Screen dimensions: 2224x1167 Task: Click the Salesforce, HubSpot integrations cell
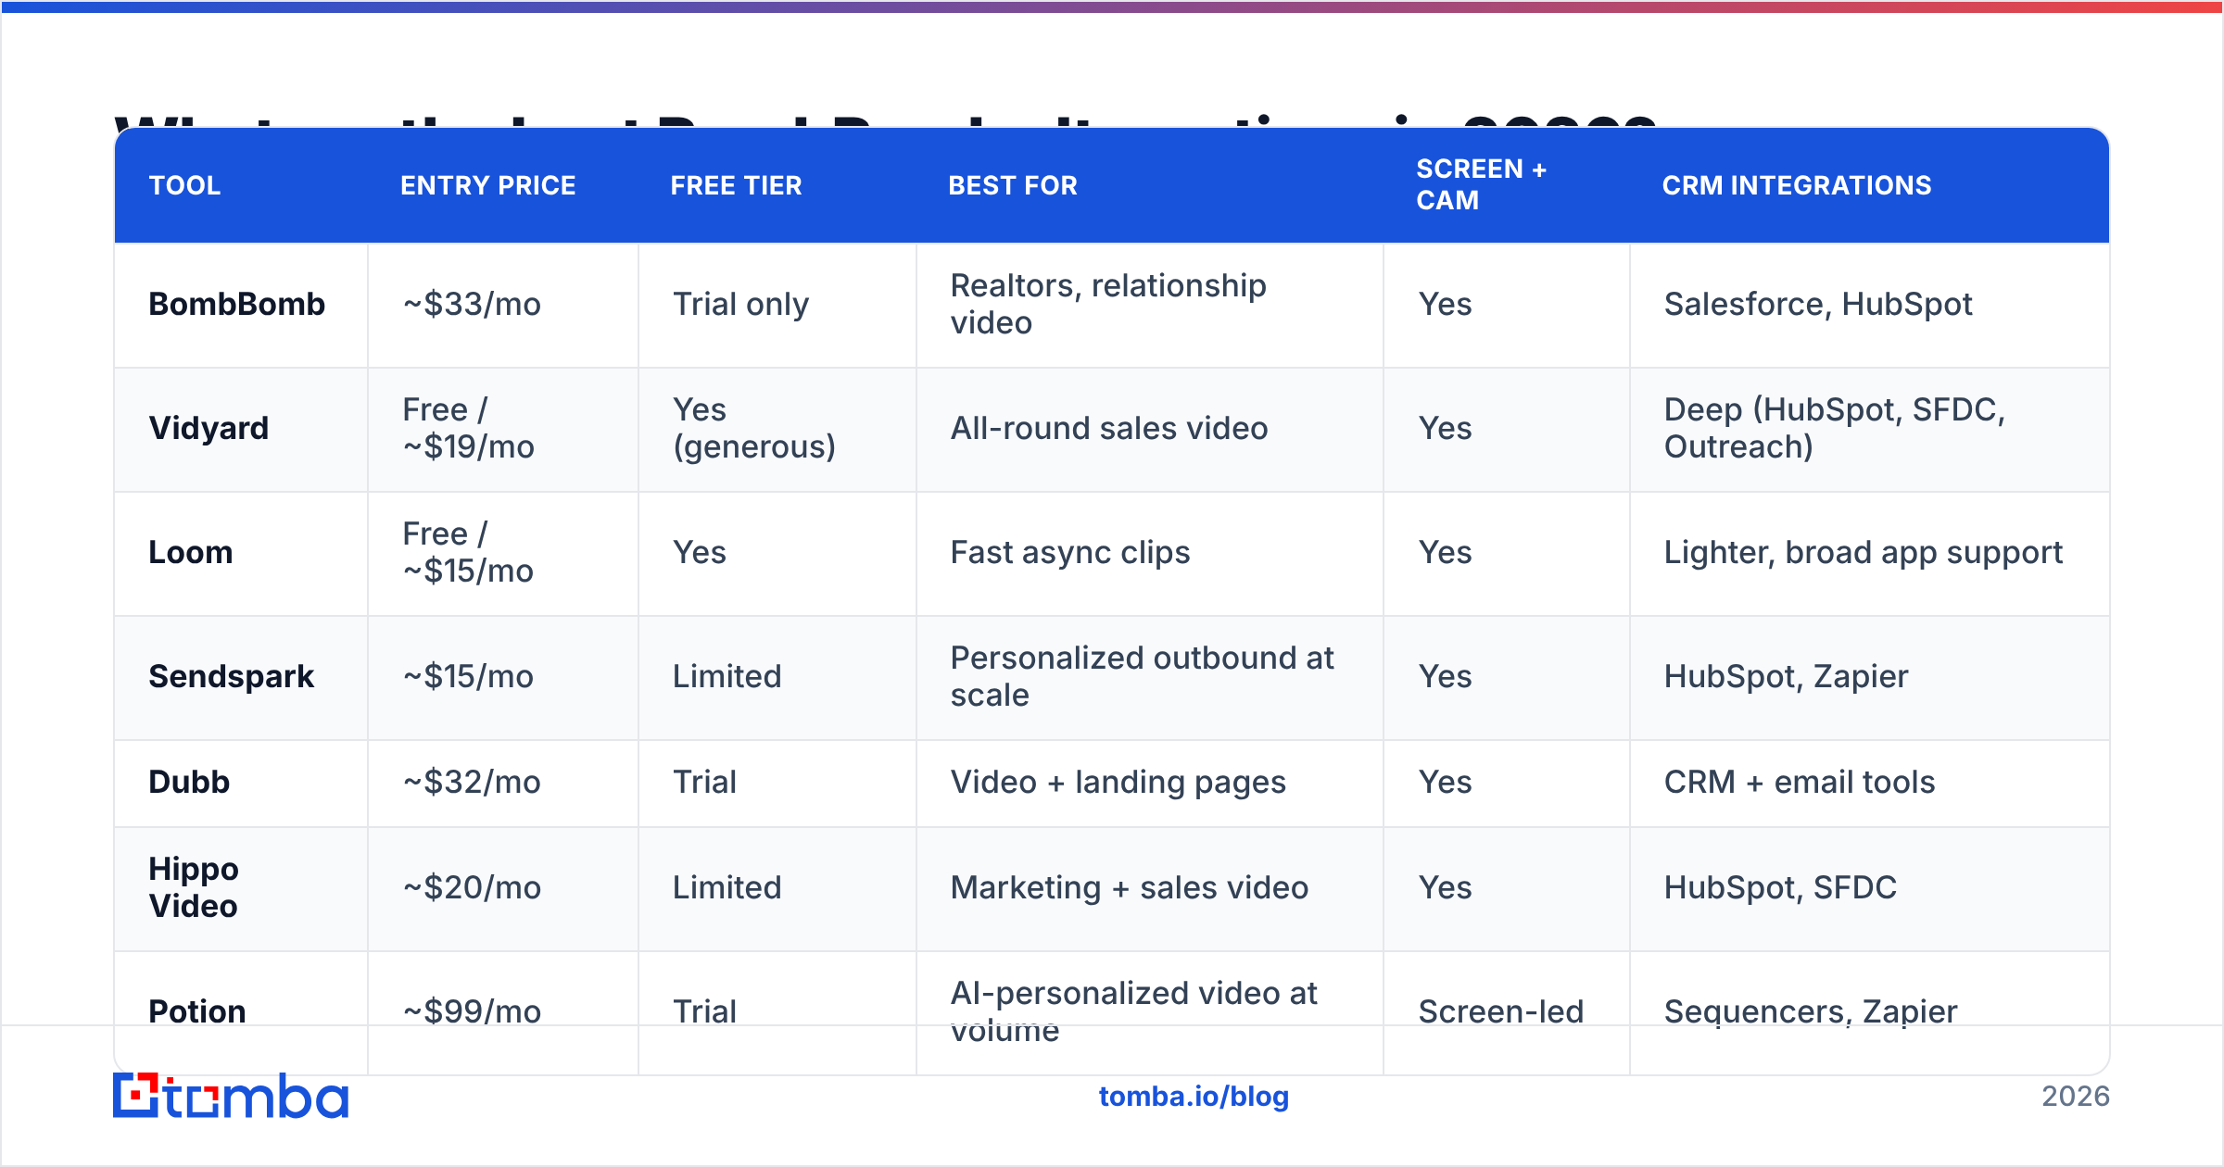pyautogui.click(x=1818, y=304)
